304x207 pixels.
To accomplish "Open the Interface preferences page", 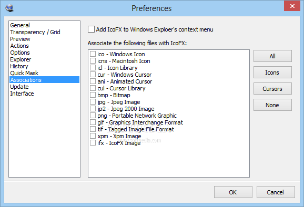I will pyautogui.click(x=22, y=94).
